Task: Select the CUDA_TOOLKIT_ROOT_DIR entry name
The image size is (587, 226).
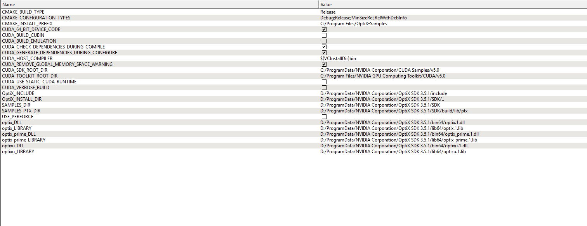Action: [x=30, y=76]
